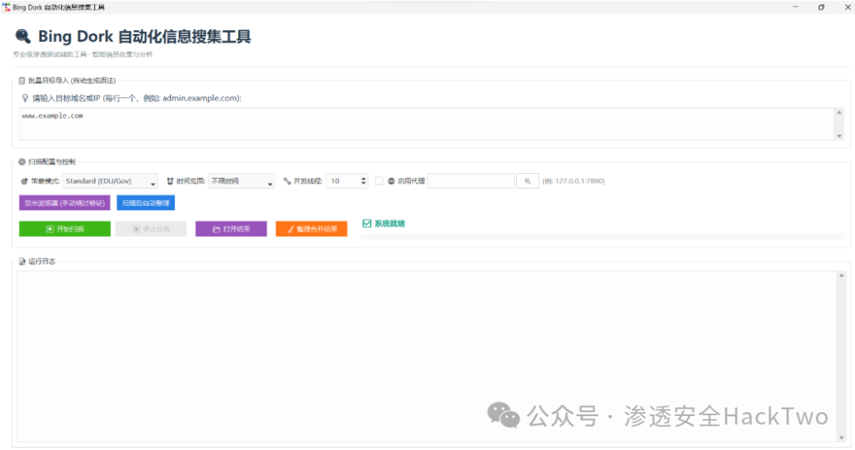Toggle the blue 扫描后自动整理 auto-organize button
The width and height of the screenshot is (855, 450).
point(146,202)
